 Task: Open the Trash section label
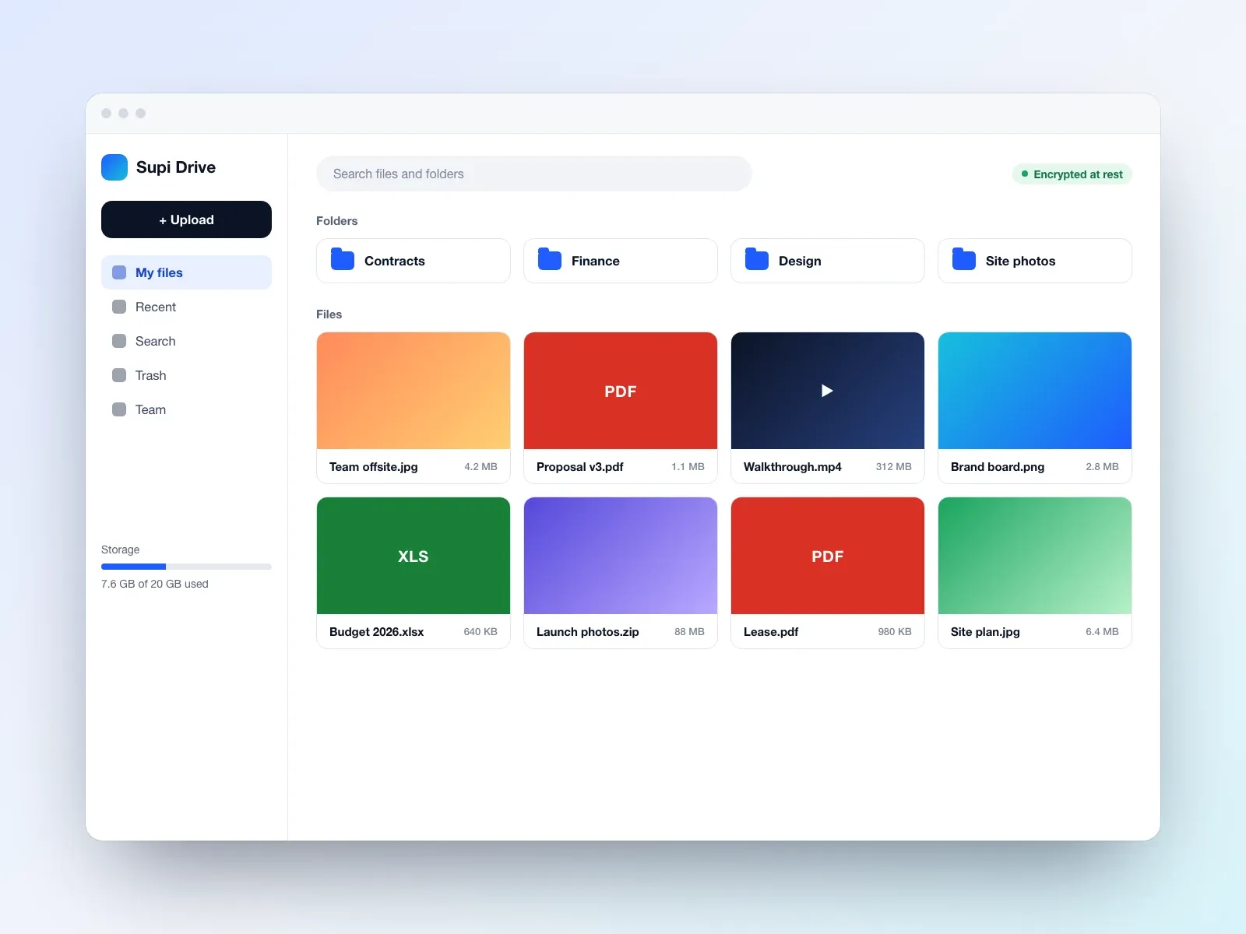coord(150,375)
